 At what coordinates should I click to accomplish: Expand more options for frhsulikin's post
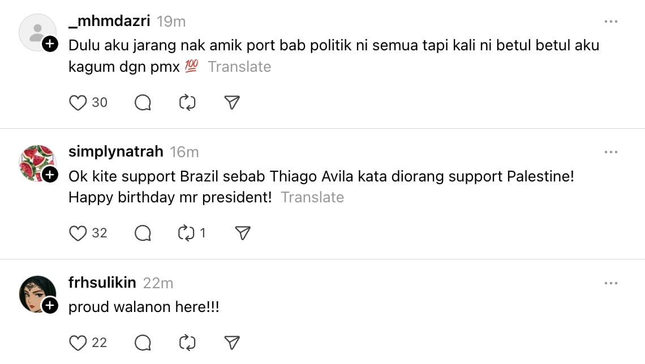610,283
